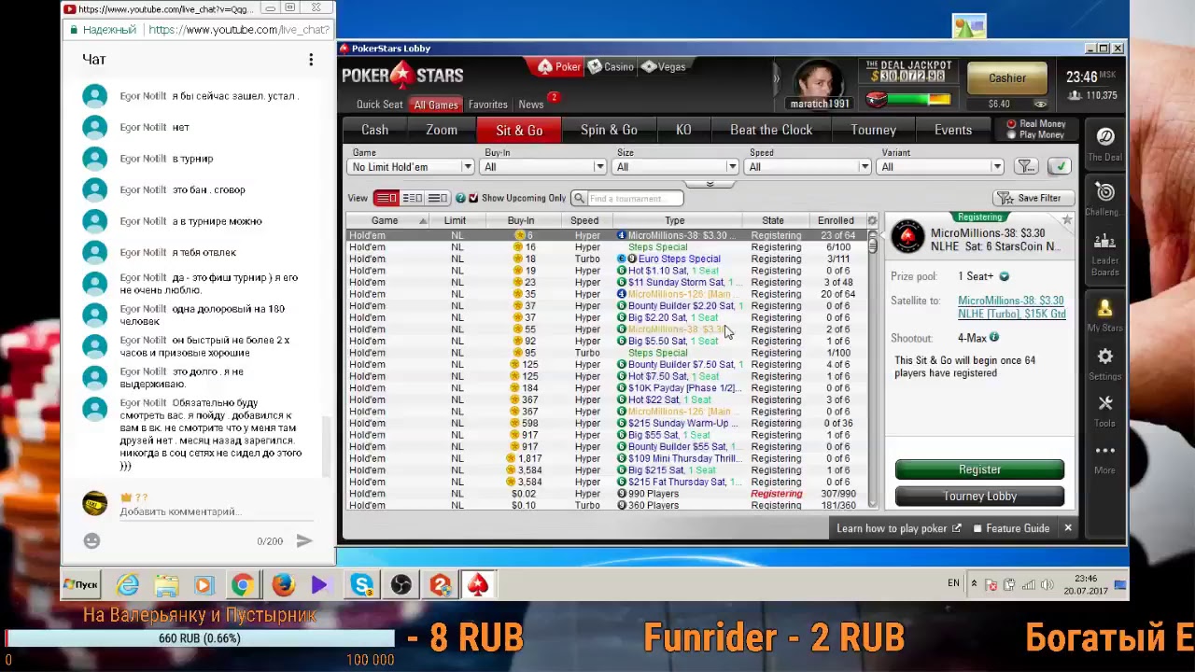Toggle the Feature Guide checkbox

coord(977,528)
